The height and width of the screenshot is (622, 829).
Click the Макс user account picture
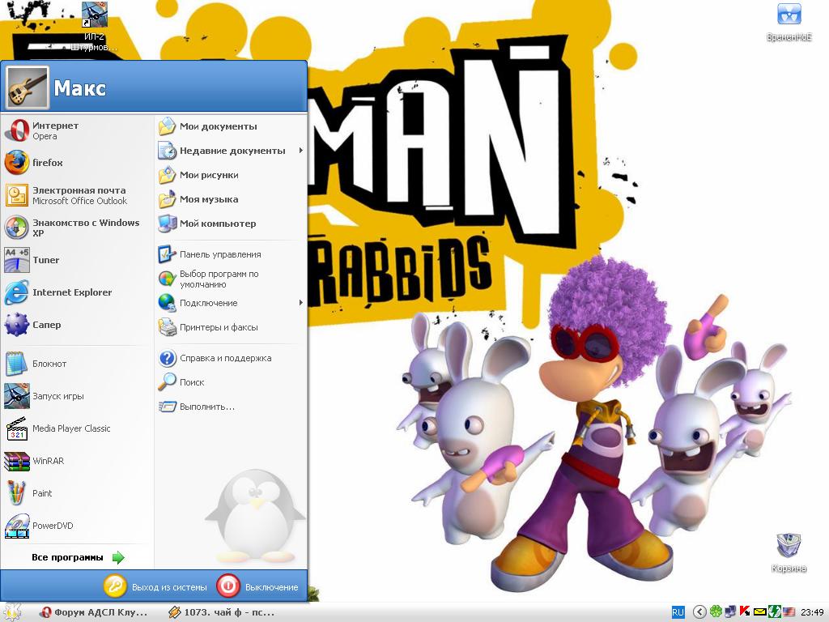click(28, 87)
